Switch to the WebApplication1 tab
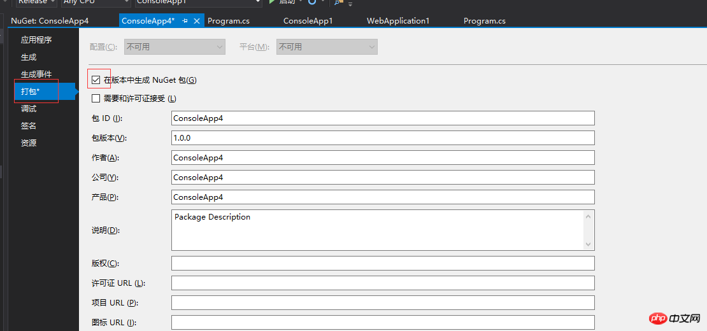The image size is (707, 331). (x=398, y=21)
